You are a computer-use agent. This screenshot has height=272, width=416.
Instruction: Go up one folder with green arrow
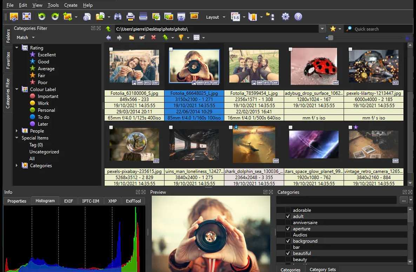(108, 29)
